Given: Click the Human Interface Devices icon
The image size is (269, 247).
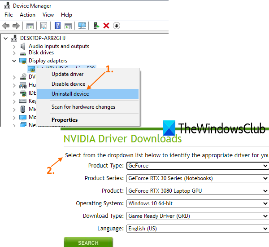Looking at the screenshot, I should (23, 85).
